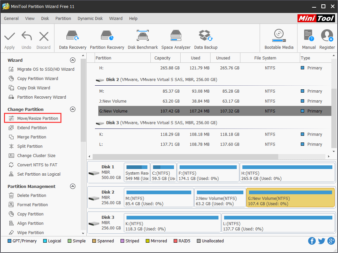Click the Apply checkmark icon
Image resolution: width=338 pixels, height=253 pixels.
pos(10,36)
